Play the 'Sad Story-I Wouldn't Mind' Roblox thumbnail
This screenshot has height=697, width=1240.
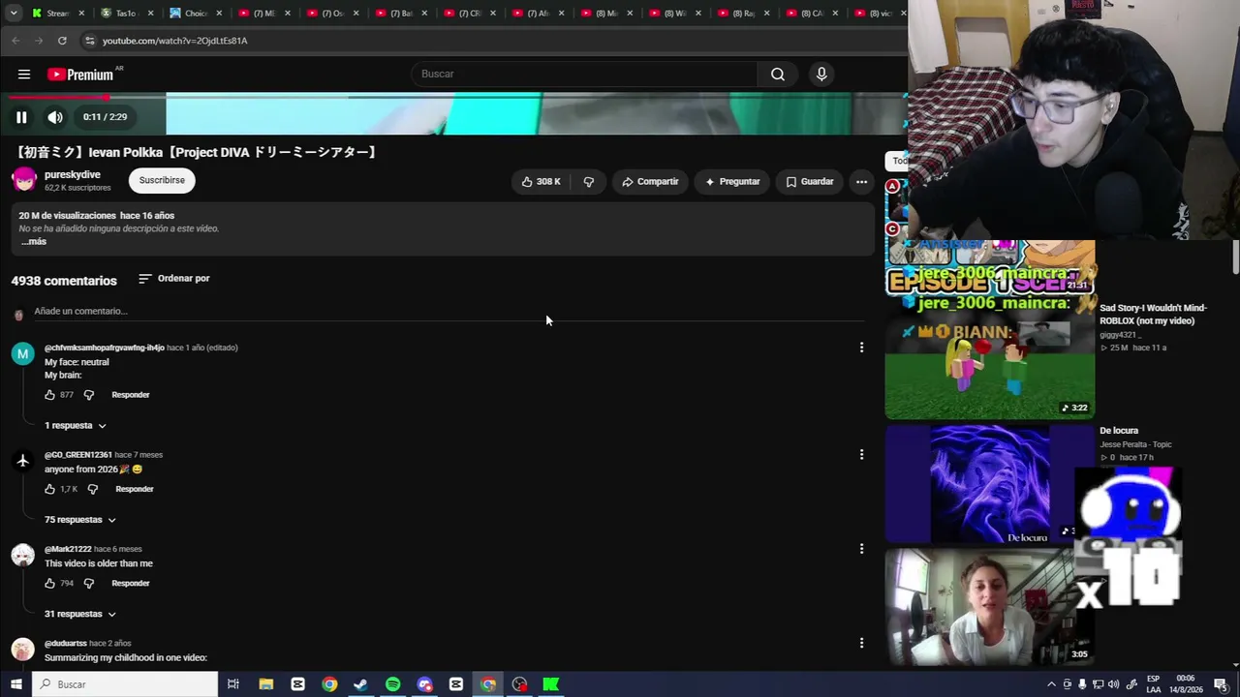tap(989, 358)
